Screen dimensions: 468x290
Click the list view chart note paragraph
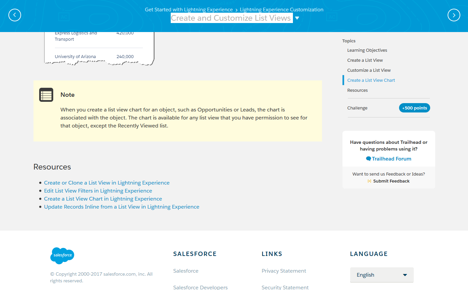184,118
